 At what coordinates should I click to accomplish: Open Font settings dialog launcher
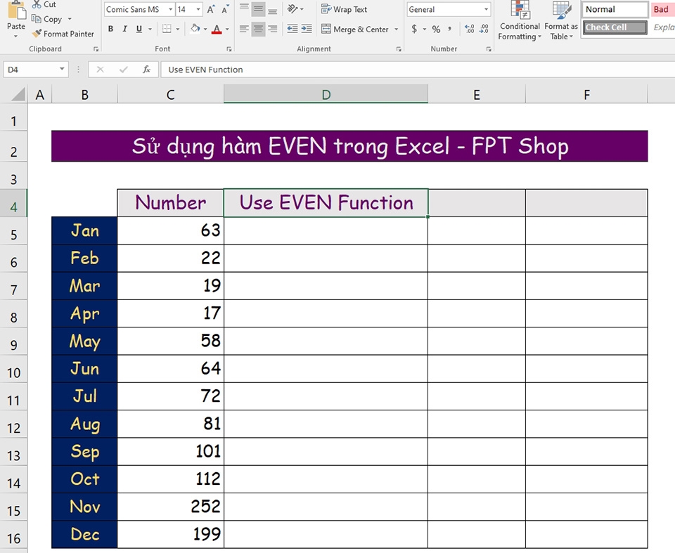point(229,49)
